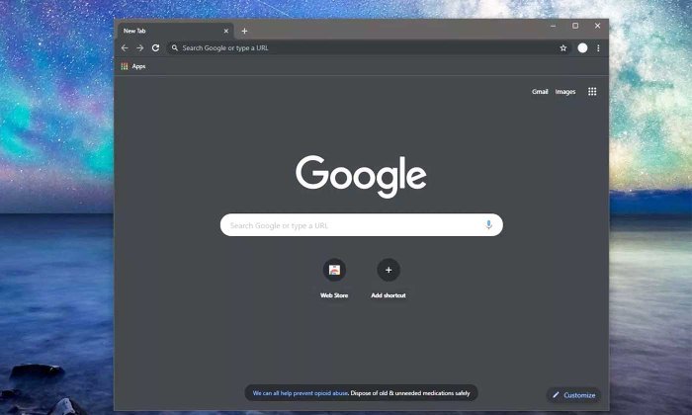
Task: Open the prevent opioid abuse link
Action: pyautogui.click(x=301, y=393)
